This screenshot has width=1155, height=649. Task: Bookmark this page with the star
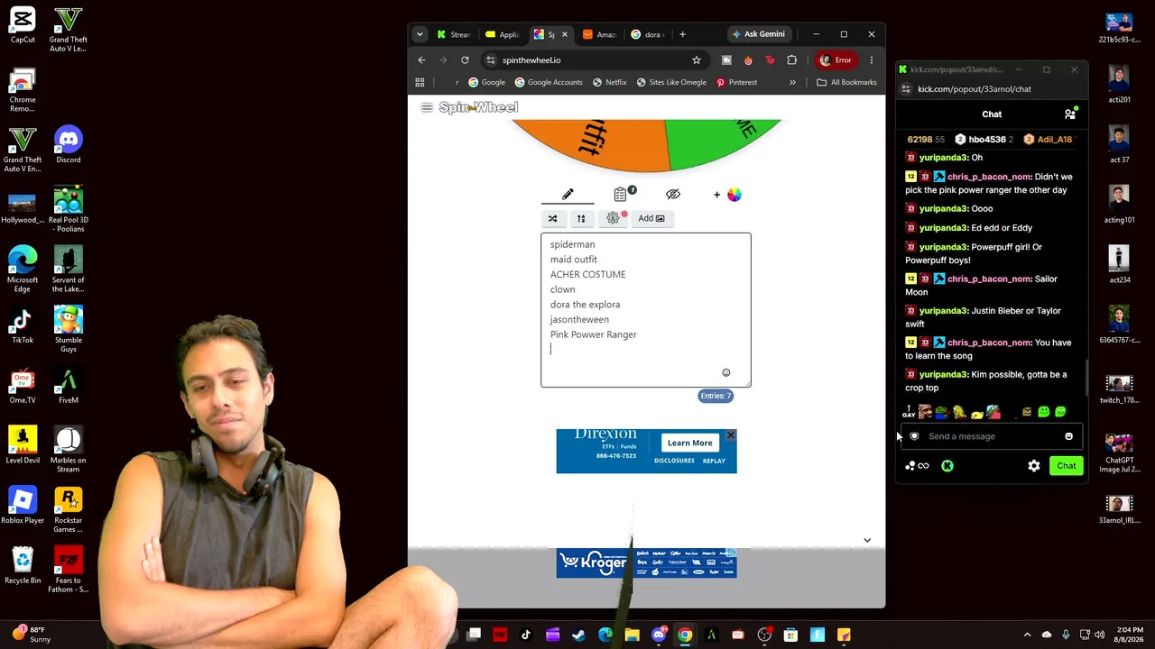pos(697,60)
